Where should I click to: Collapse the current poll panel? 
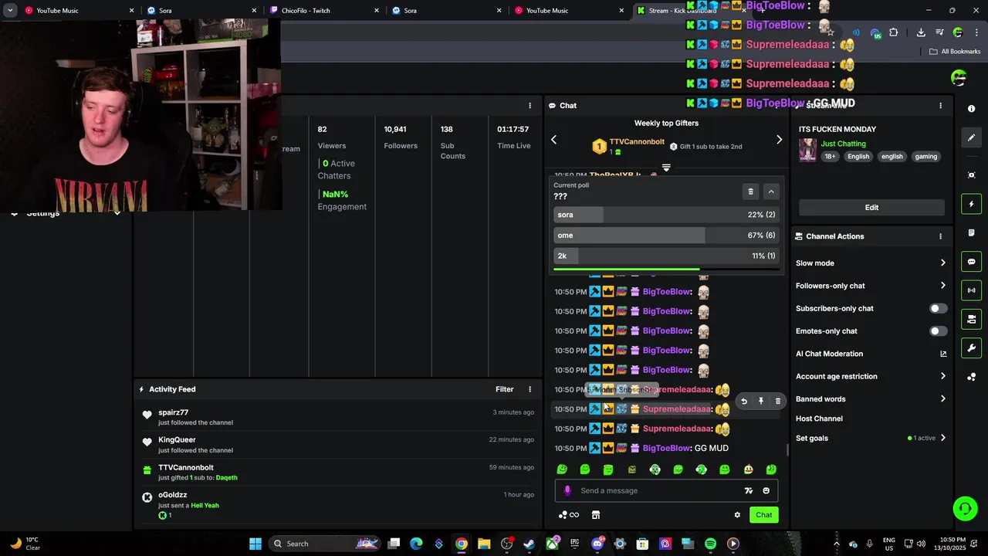coord(771,192)
